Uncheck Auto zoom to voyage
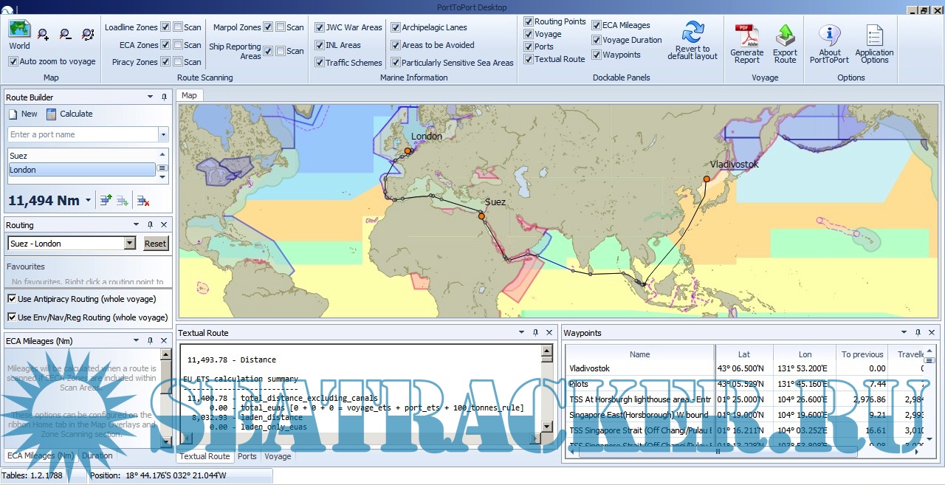The image size is (945, 485). (x=13, y=62)
